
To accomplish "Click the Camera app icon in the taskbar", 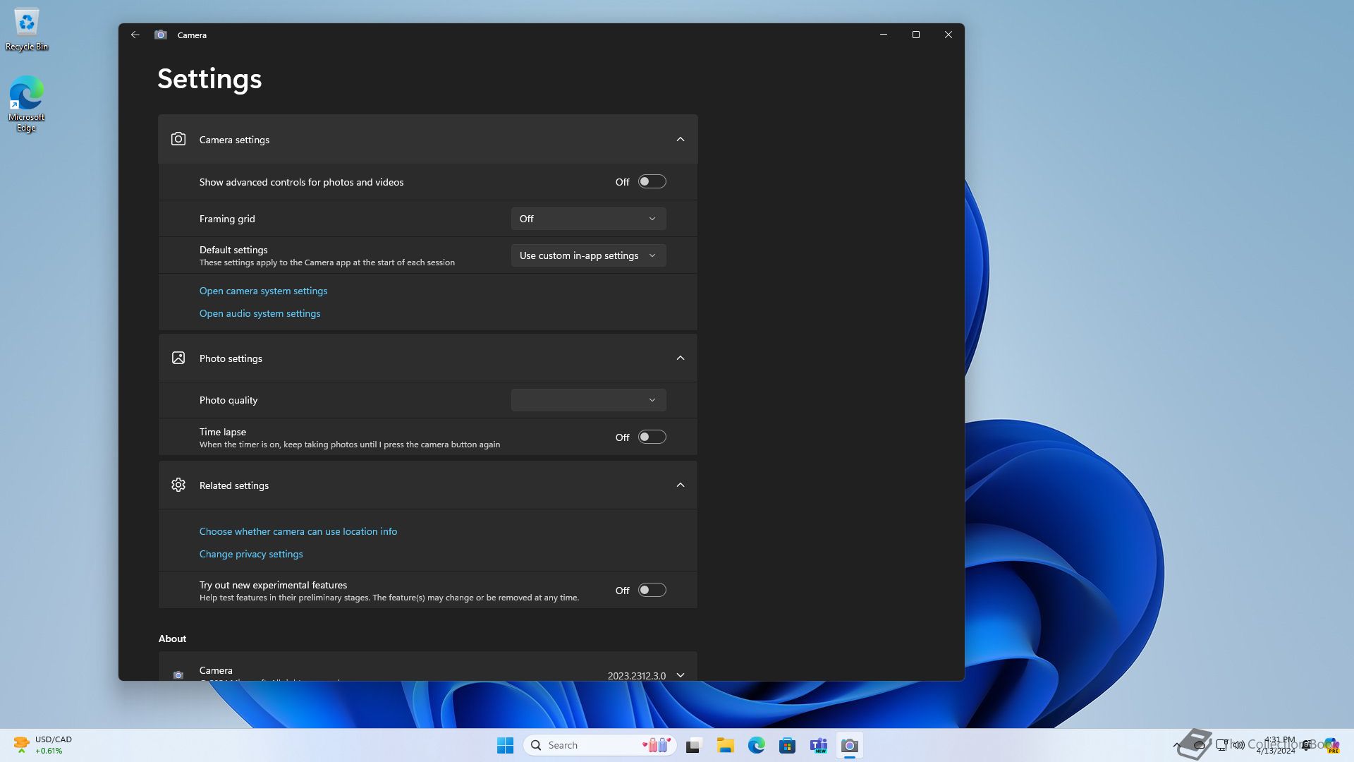I will click(850, 745).
